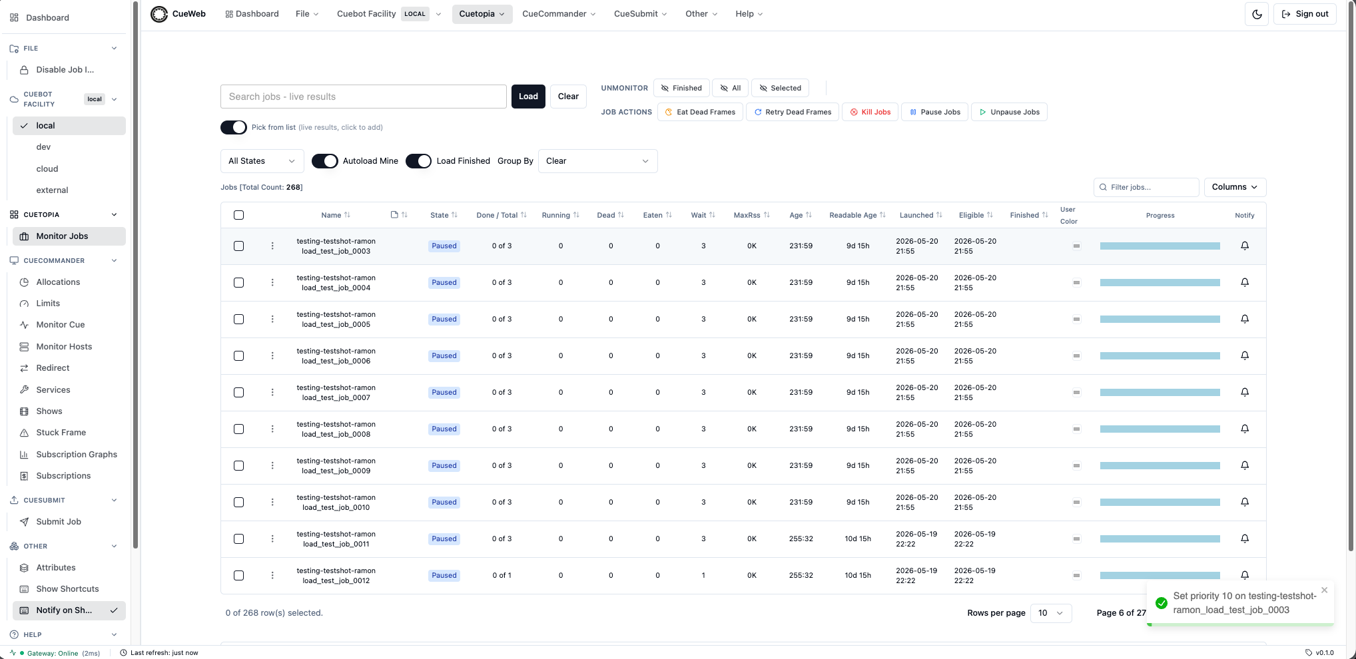Click Kill Jobs action
Image resolution: width=1356 pixels, height=659 pixels.
point(870,112)
